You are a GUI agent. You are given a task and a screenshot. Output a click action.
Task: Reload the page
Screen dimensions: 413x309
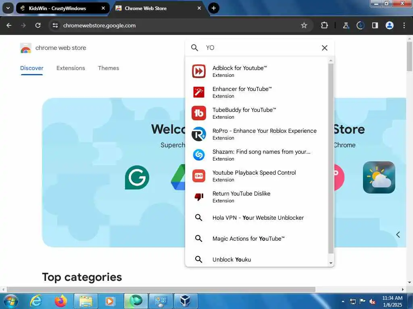[38, 25]
